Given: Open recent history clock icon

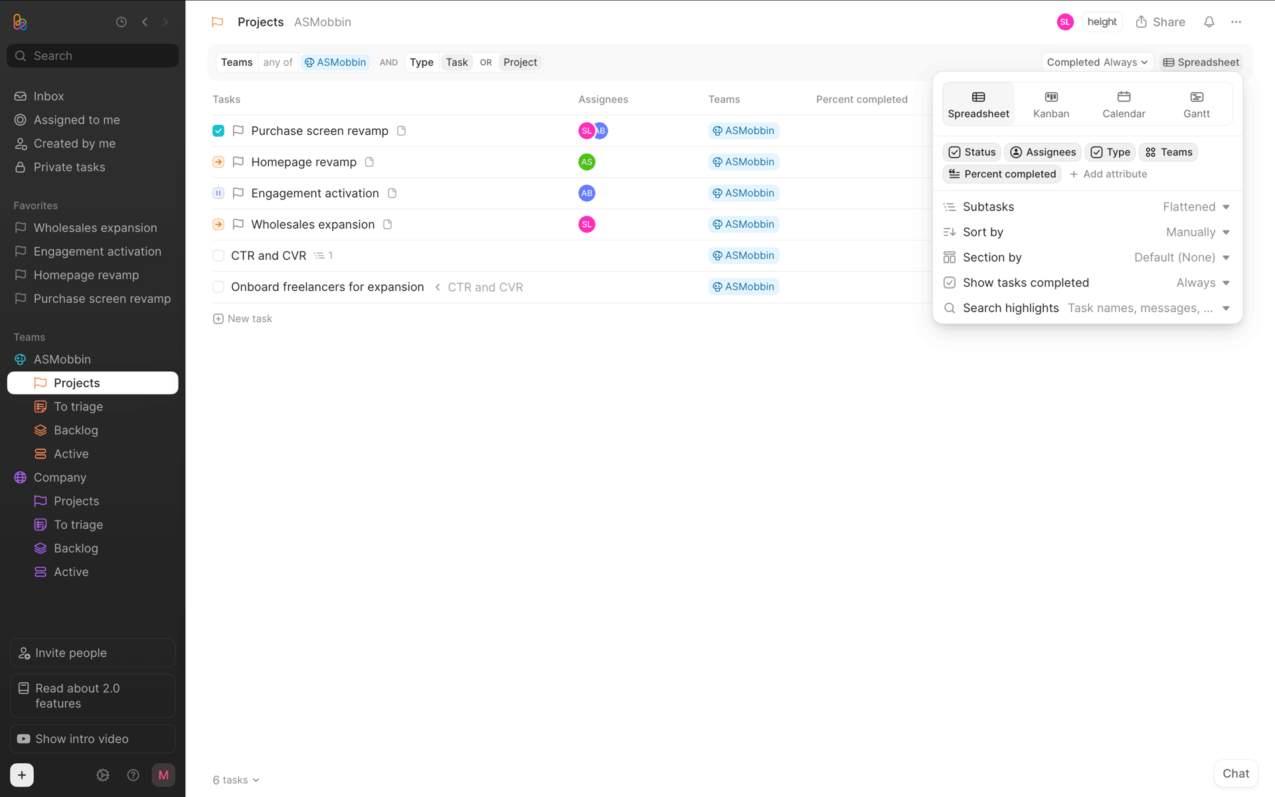Looking at the screenshot, I should [122, 22].
